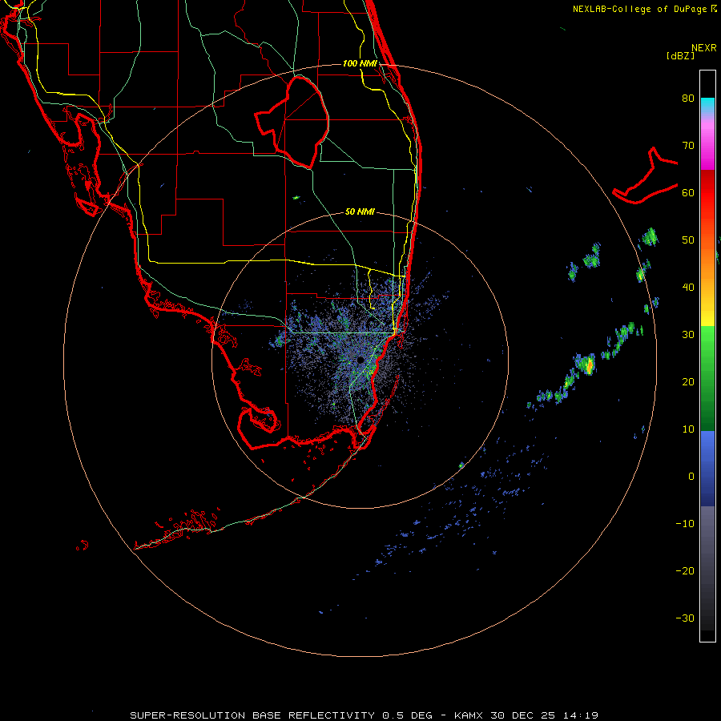This screenshot has height=721, width=721.
Task: Click the yellow band of the color bar
Action: (707, 315)
